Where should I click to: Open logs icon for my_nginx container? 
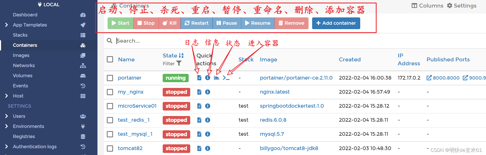coord(199,92)
